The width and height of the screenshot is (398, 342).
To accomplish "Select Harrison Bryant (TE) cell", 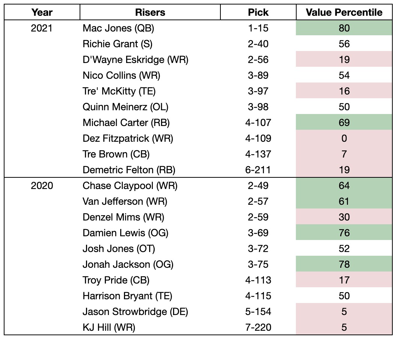I will pos(127,296).
